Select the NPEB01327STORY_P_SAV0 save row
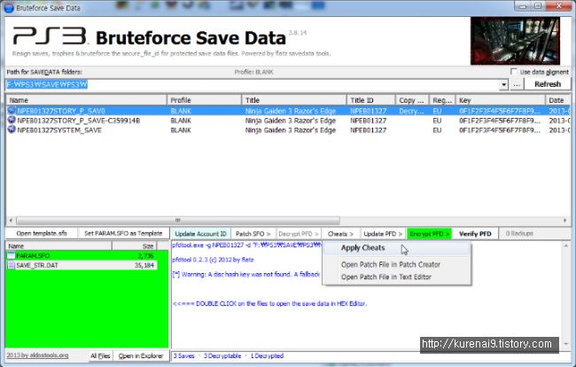576x367 pixels. [x=288, y=111]
